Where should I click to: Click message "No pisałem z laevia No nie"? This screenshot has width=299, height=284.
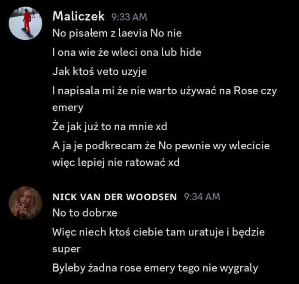pos(117,33)
